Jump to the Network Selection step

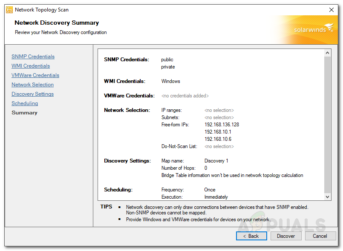coord(32,85)
